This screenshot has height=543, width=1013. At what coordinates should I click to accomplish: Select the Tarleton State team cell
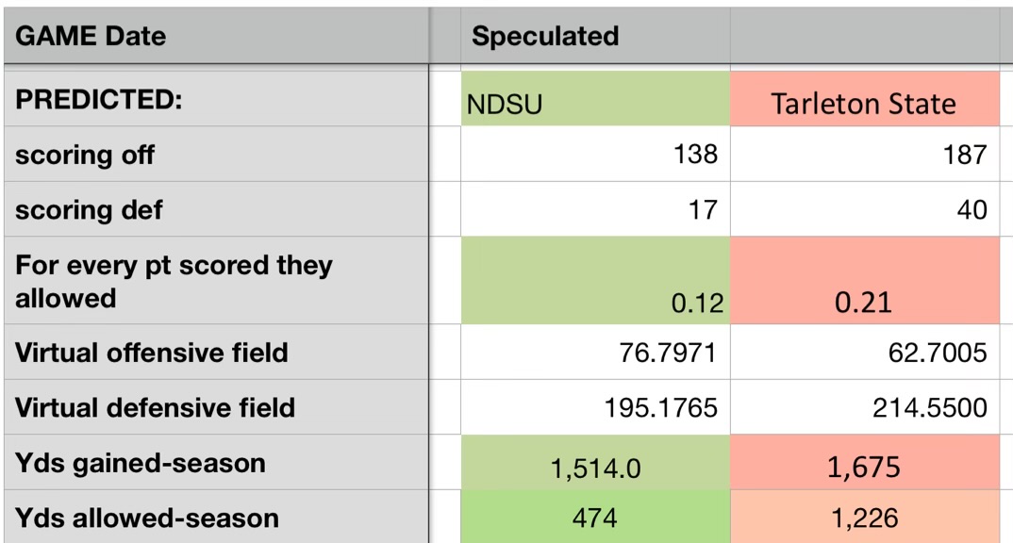864,99
